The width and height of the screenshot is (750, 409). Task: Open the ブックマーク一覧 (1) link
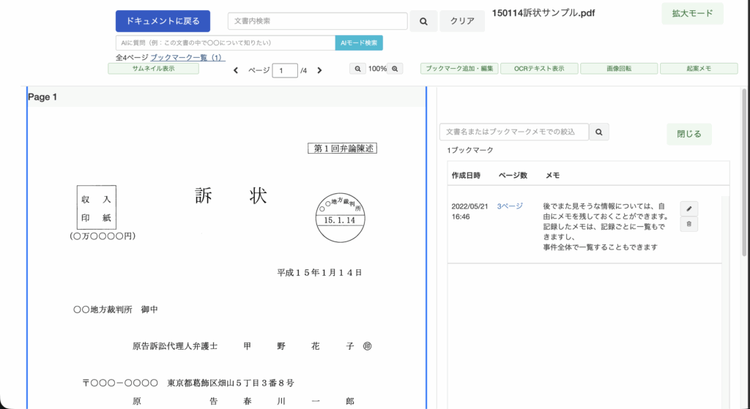pyautogui.click(x=187, y=57)
